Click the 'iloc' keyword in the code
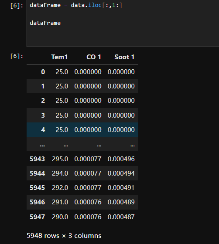This screenshot has height=244, width=219. (95, 5)
